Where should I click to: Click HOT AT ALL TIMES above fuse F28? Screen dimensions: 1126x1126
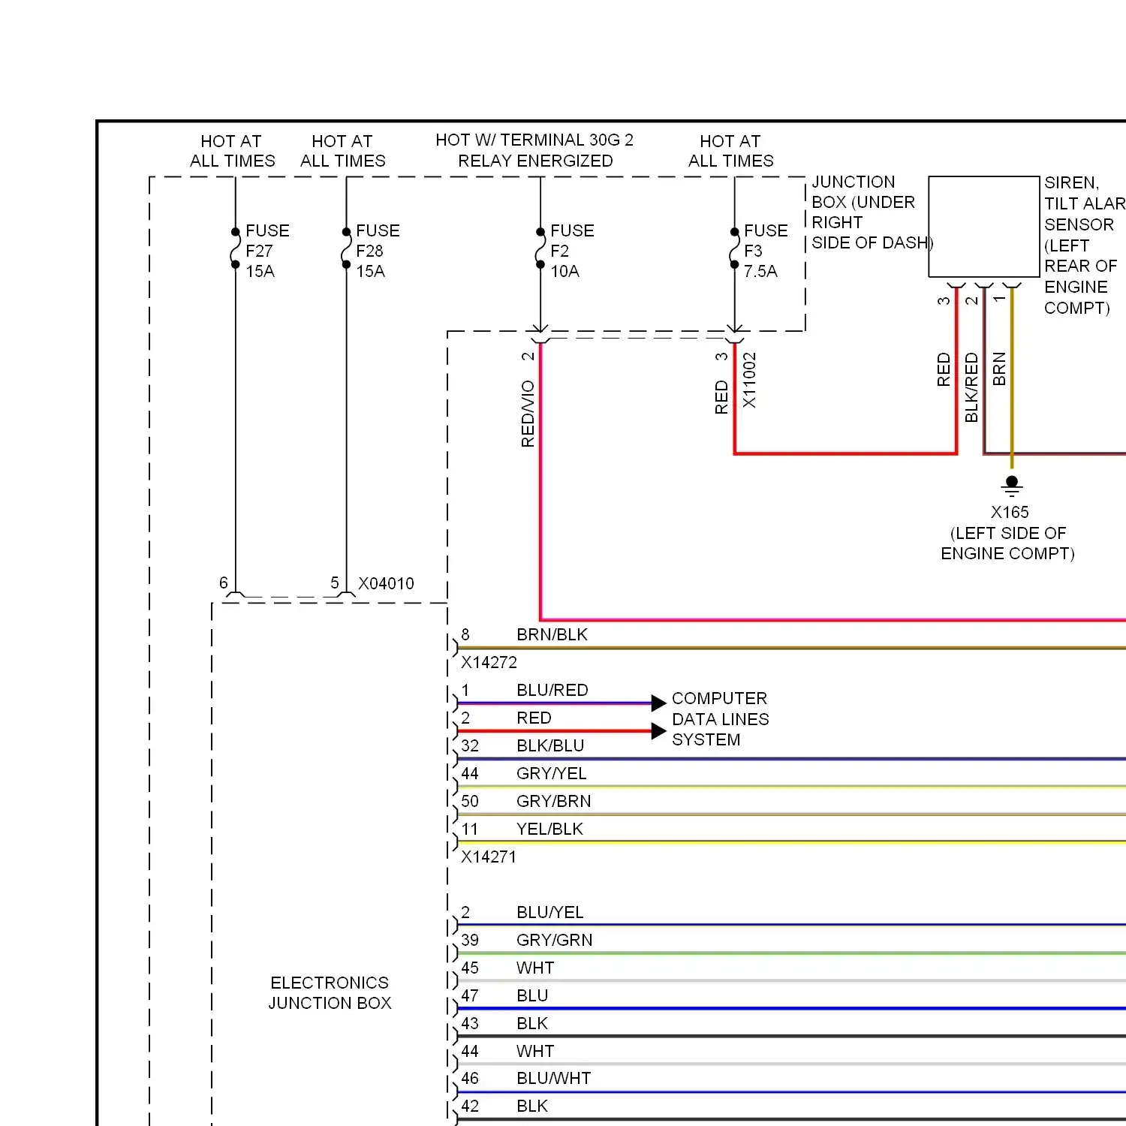tap(343, 151)
